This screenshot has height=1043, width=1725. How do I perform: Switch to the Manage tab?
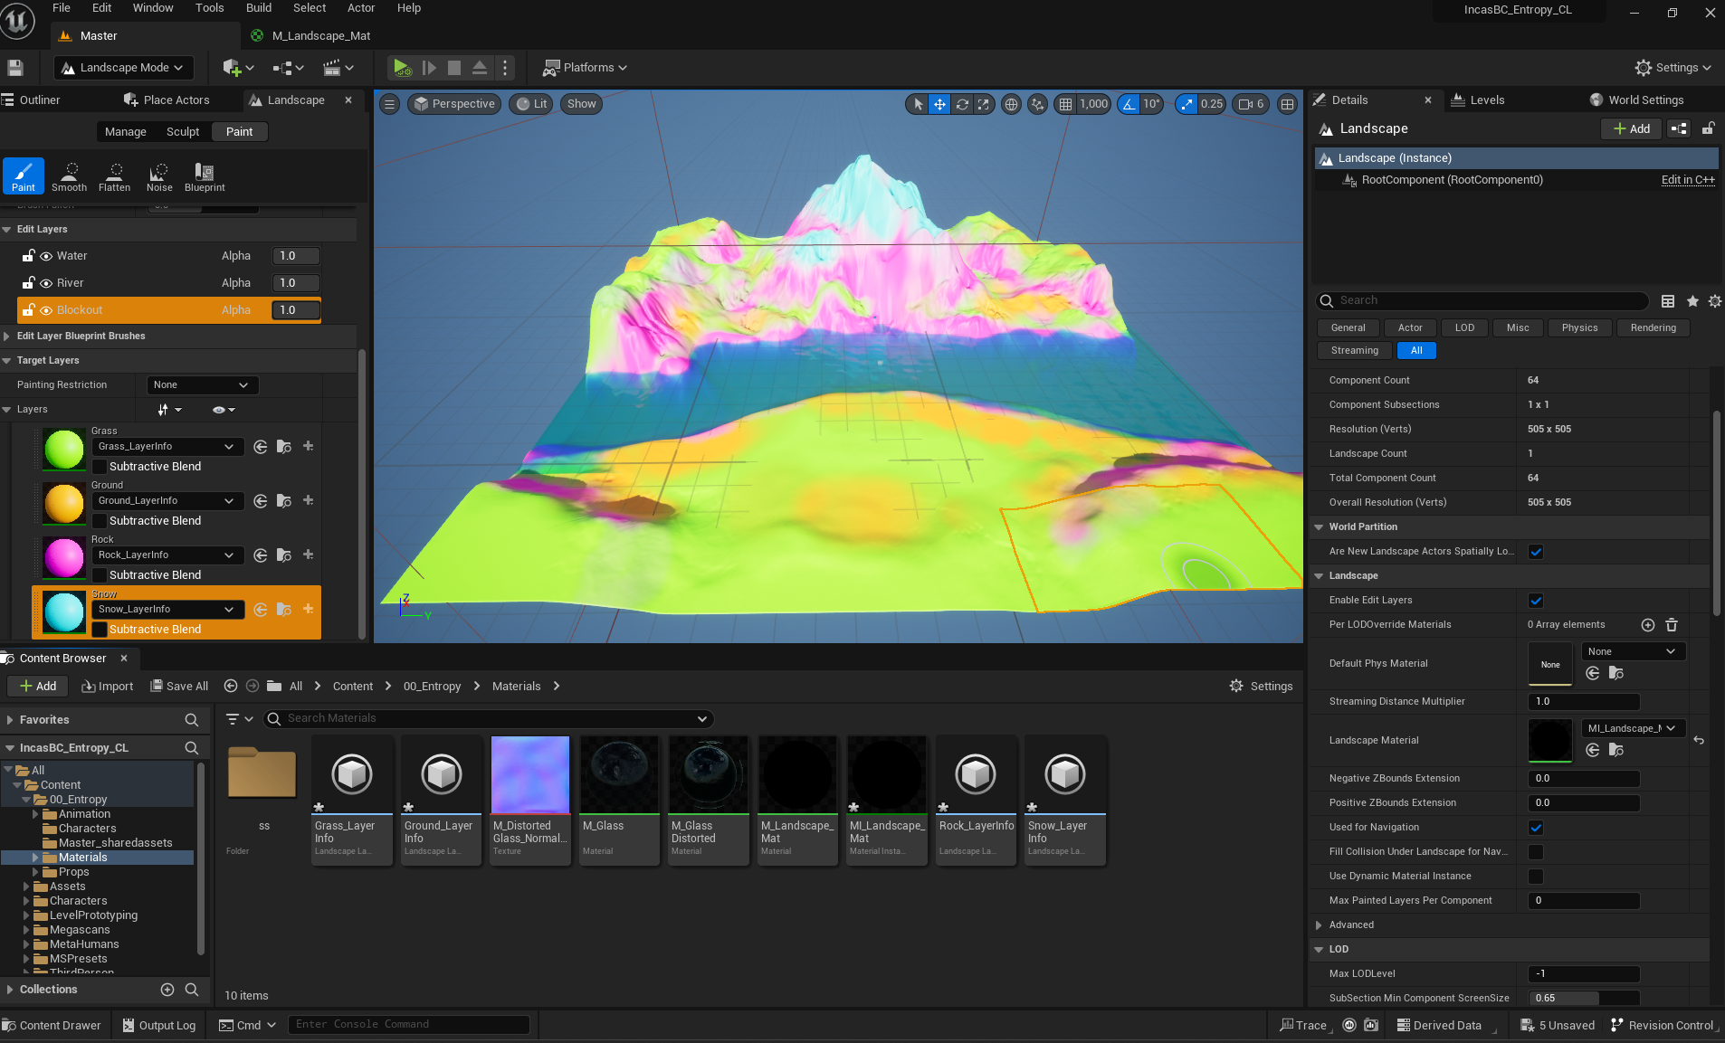pyautogui.click(x=126, y=132)
